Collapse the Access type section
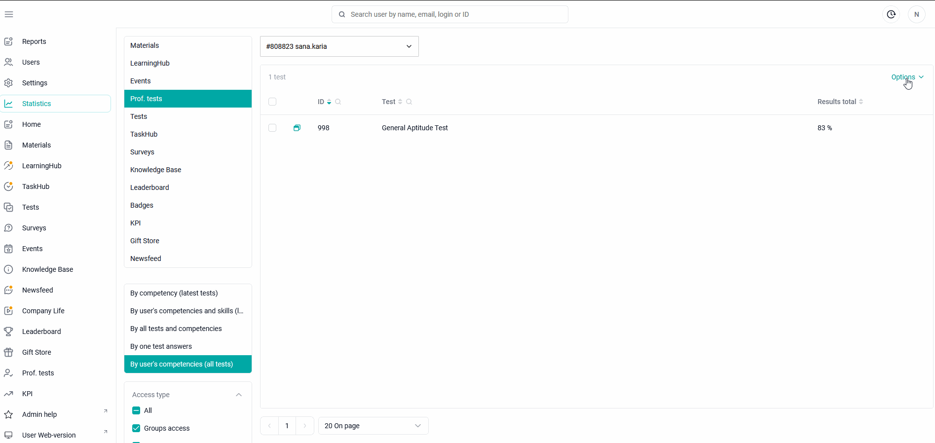The width and height of the screenshot is (935, 443). 239,395
